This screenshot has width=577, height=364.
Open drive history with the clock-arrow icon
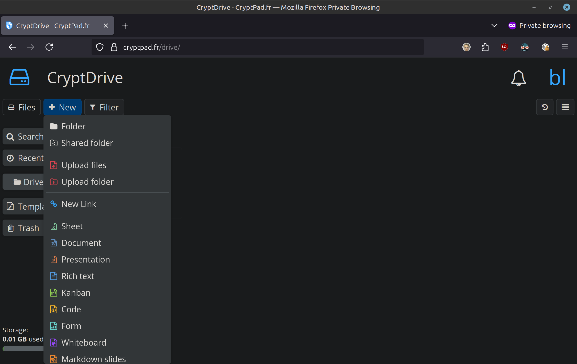[545, 107]
